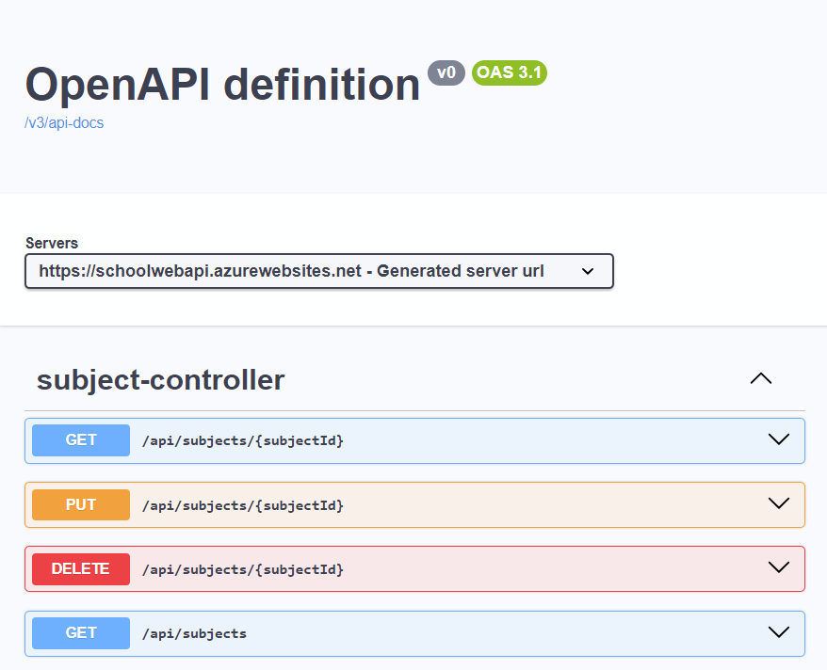Click the v0 version badge
The image size is (827, 670).
[446, 72]
